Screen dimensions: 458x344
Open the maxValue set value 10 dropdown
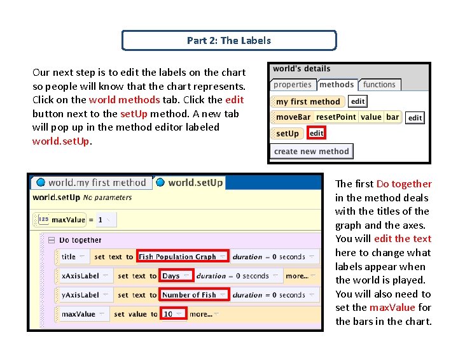pyautogui.click(x=173, y=314)
